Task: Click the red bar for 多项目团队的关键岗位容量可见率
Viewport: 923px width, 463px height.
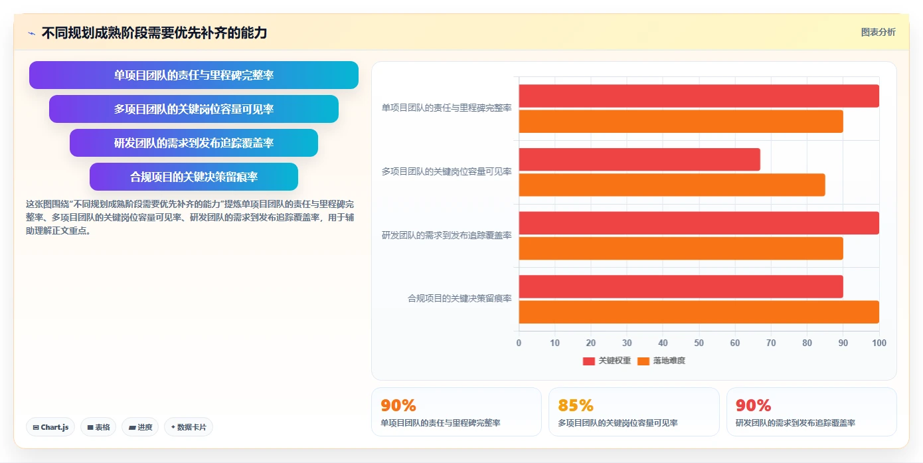Action: coord(639,159)
